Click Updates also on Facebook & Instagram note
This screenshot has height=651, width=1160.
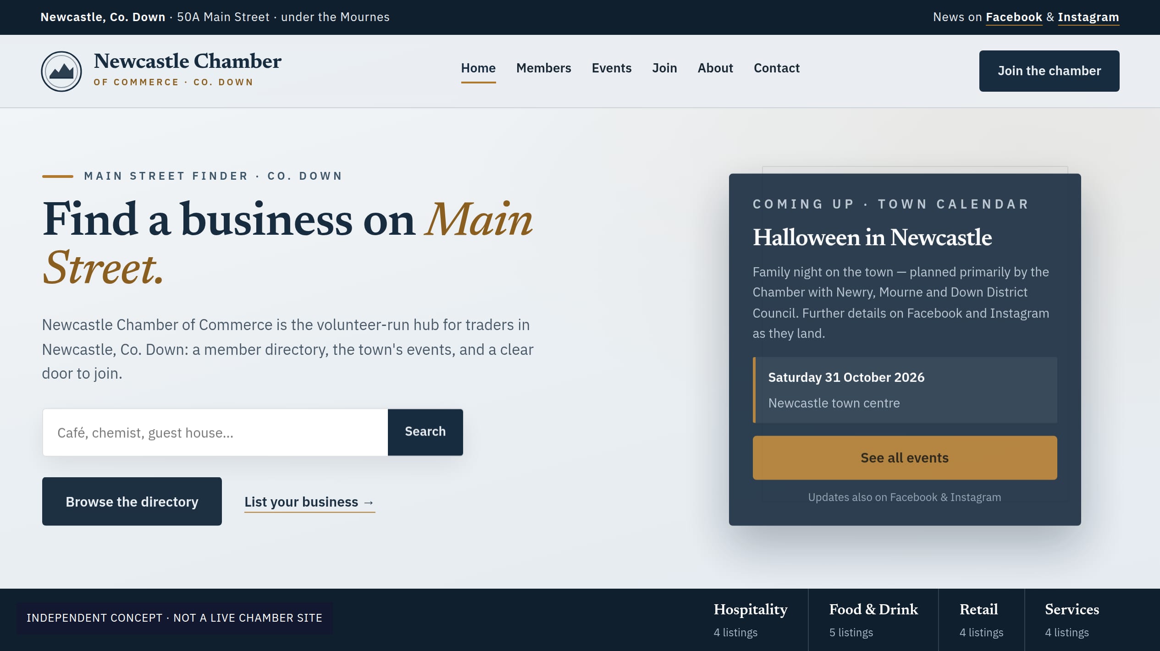point(904,497)
